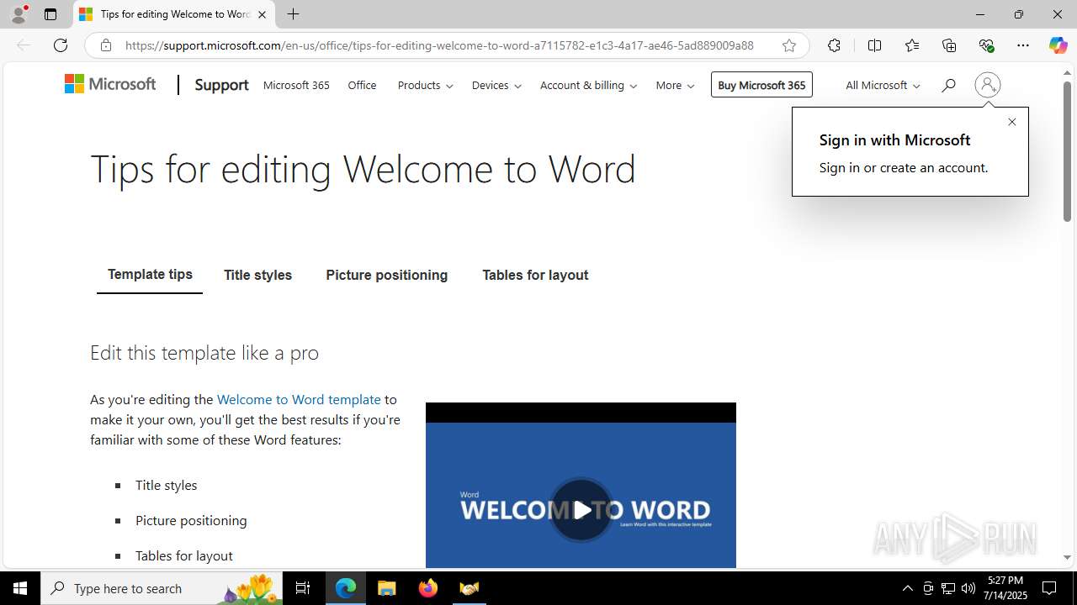Expand the Devices dropdown menu
This screenshot has height=605, width=1077.
(x=496, y=85)
